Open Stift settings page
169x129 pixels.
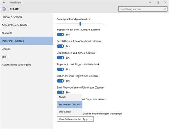click(26, 57)
